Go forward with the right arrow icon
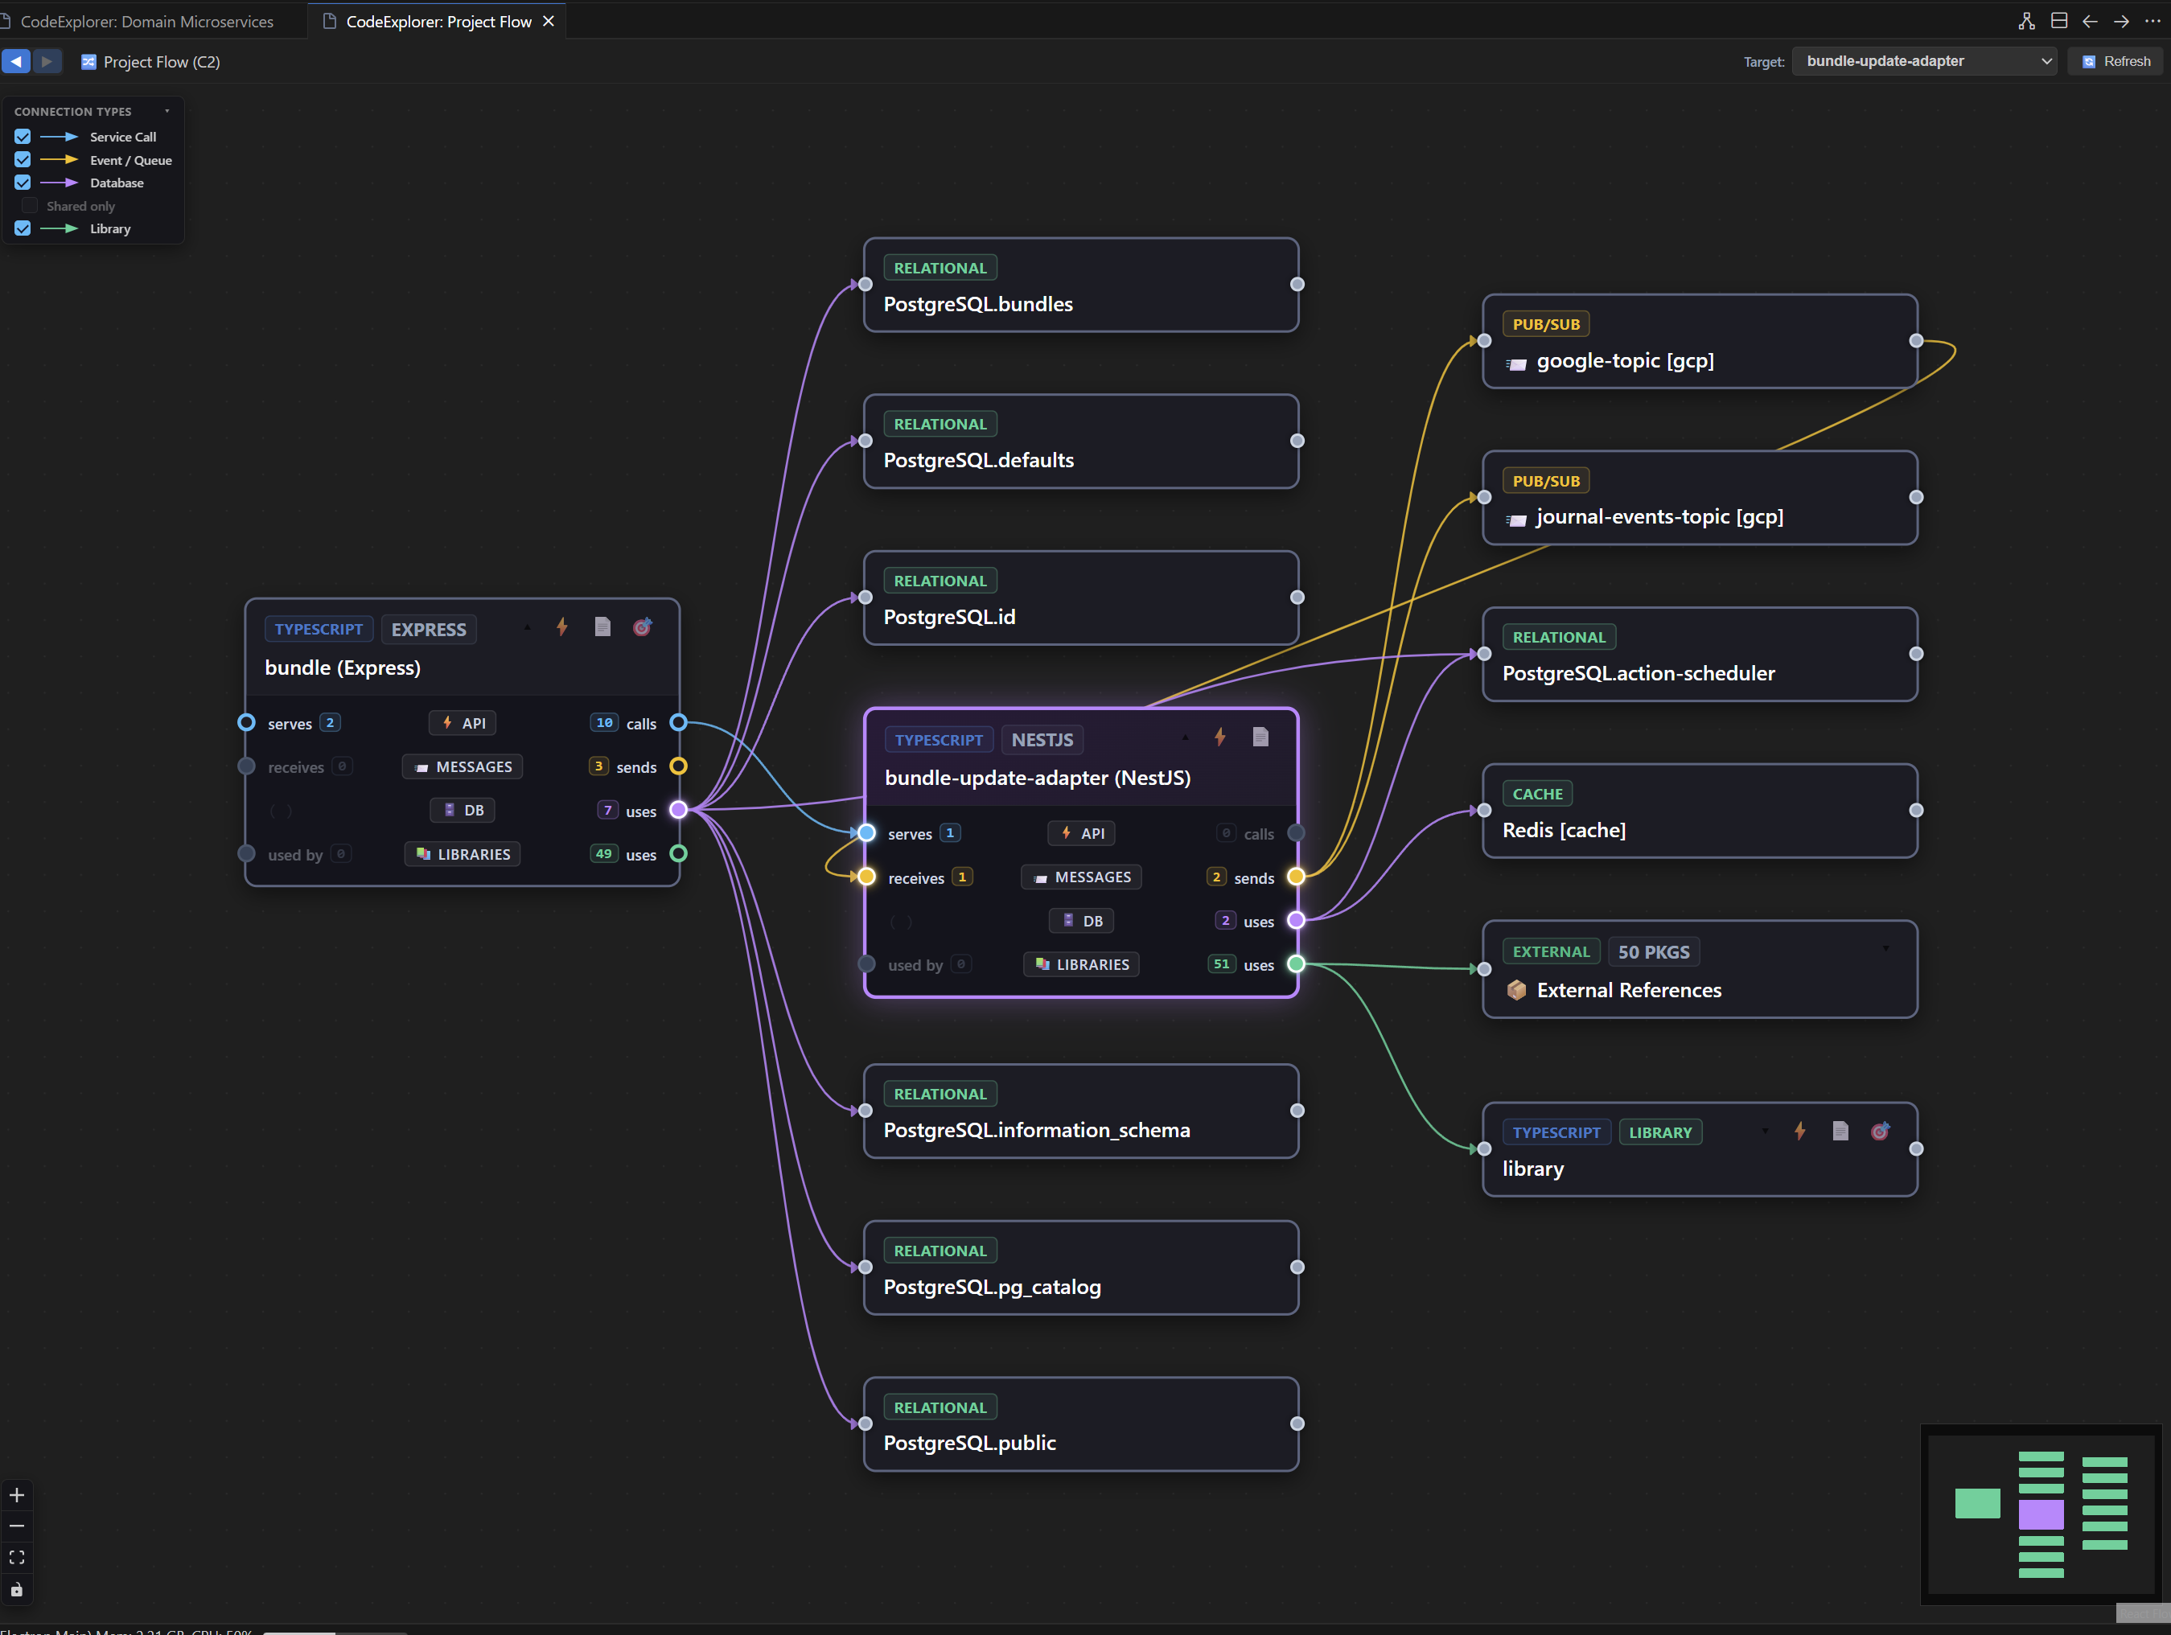Screen dimensions: 2171x1635 (x=2121, y=22)
